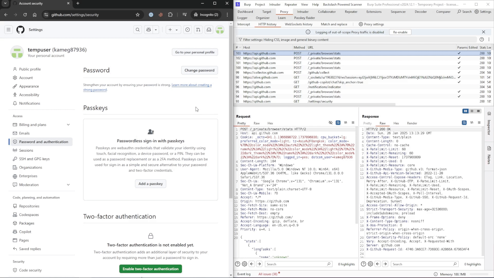Open Burp Suite Settings in top bar
494x278 pixels.
point(483,12)
